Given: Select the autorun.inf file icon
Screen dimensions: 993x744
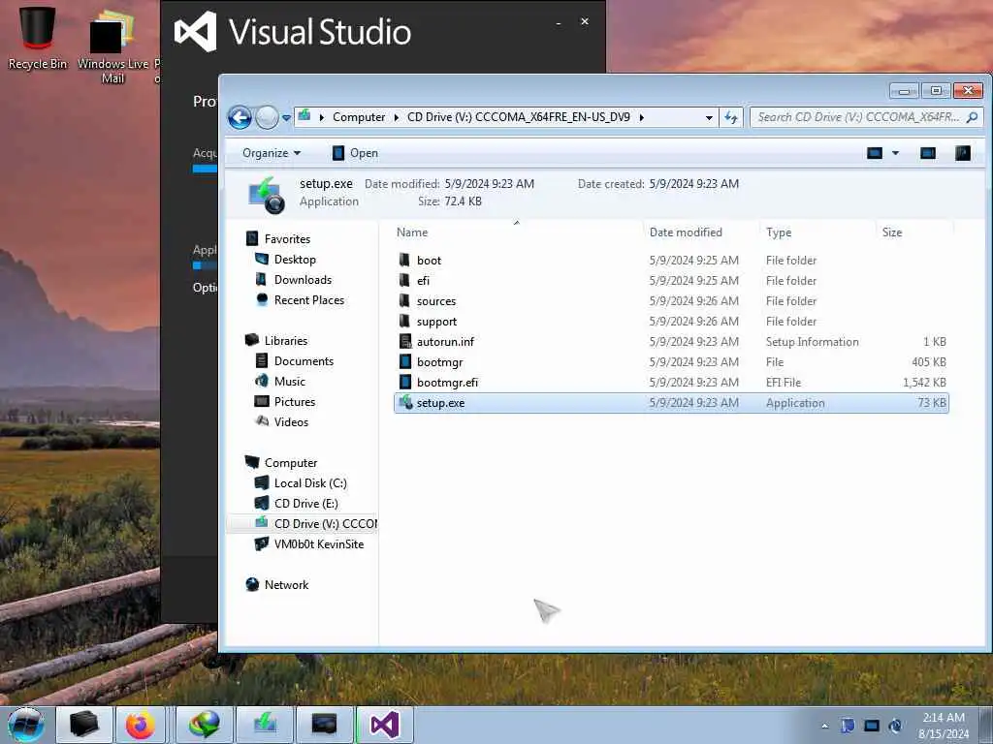Looking at the screenshot, I should coord(405,342).
